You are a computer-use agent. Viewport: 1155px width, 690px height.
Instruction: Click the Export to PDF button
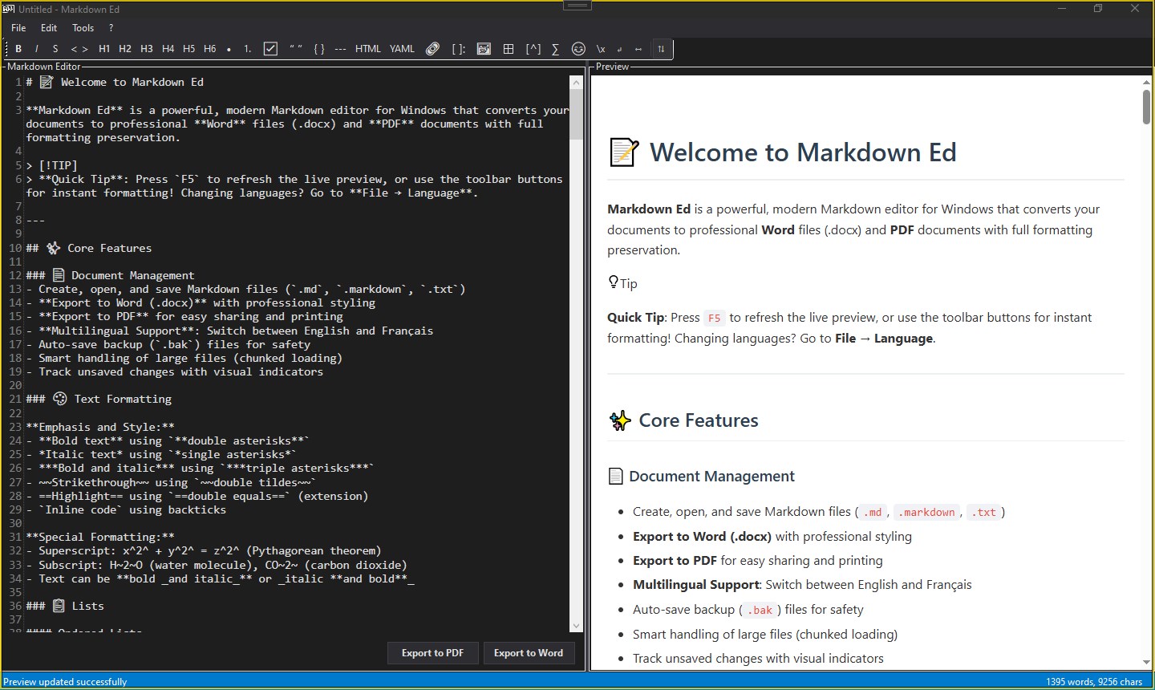pyautogui.click(x=433, y=653)
